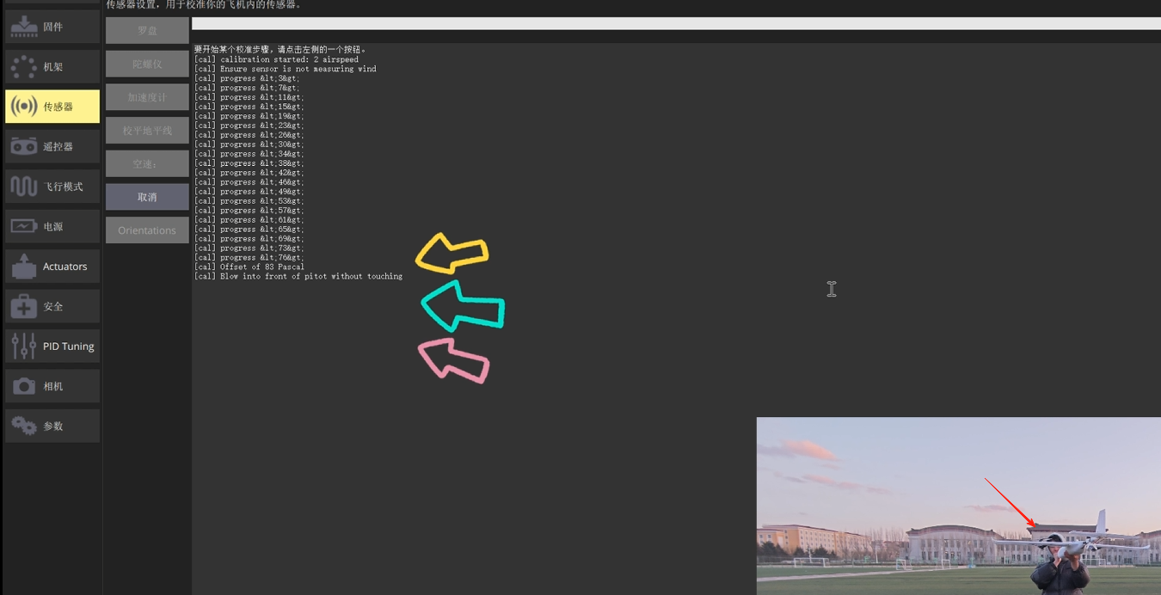The height and width of the screenshot is (595, 1161).
Task: Open the 安全 safety setup page
Action: (x=52, y=306)
